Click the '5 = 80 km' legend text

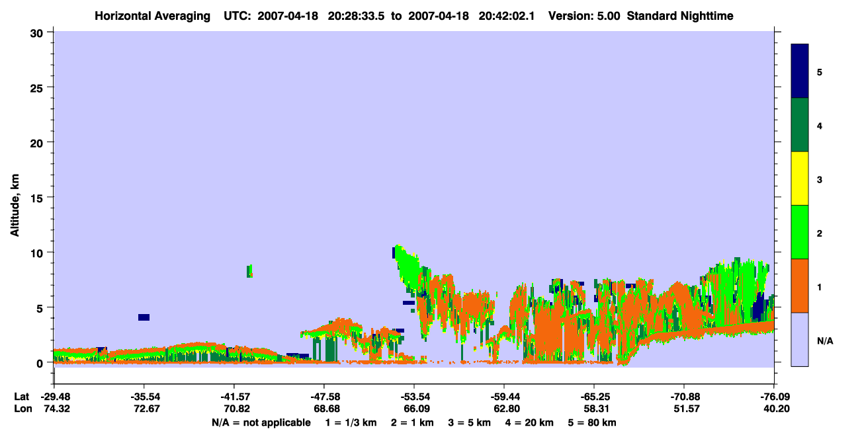pos(591,422)
